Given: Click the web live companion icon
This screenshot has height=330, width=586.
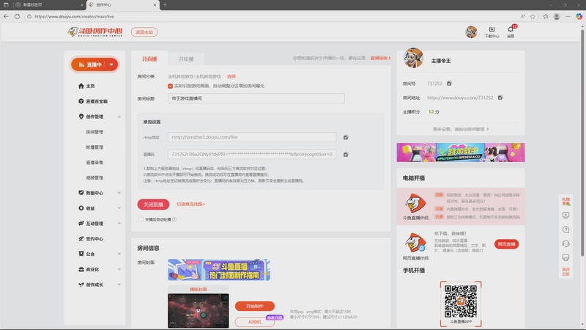Looking at the screenshot, I should click(415, 243).
